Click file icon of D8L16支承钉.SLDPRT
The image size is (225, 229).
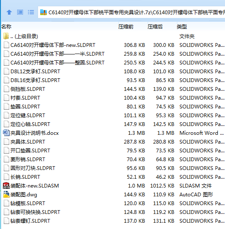pyautogui.click(x=6, y=80)
